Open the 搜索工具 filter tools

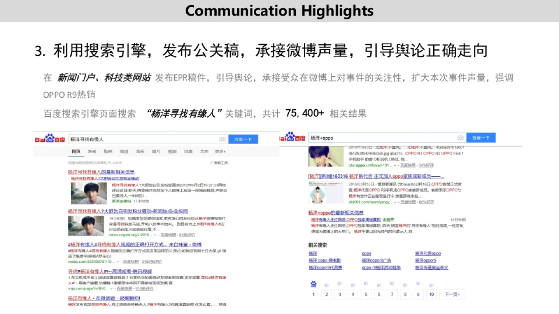point(219,162)
